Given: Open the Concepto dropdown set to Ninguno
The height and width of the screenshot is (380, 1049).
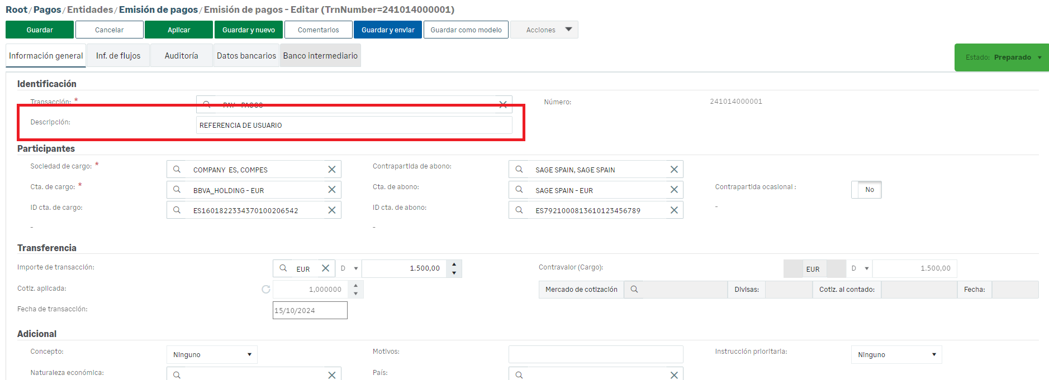Looking at the screenshot, I should tap(212, 355).
